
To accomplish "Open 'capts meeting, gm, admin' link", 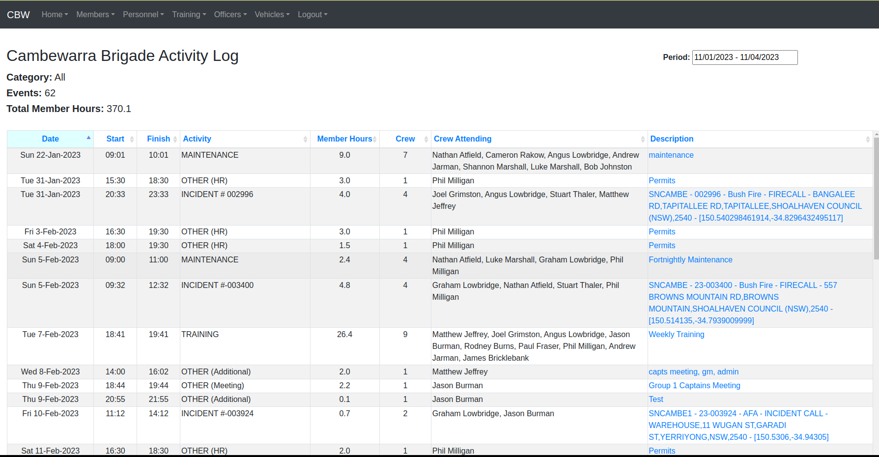I will [x=693, y=372].
